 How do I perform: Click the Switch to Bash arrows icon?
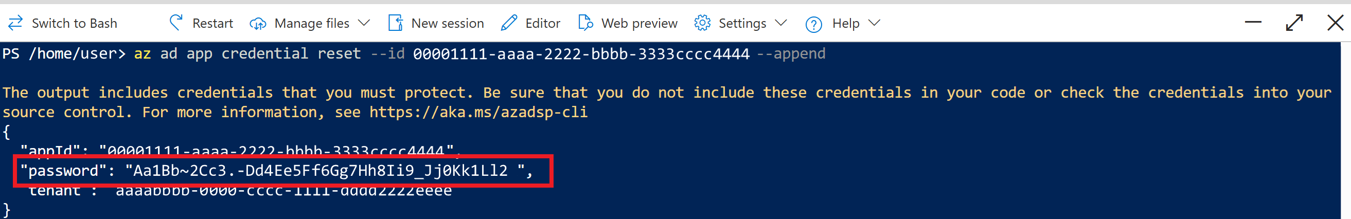click(16, 23)
